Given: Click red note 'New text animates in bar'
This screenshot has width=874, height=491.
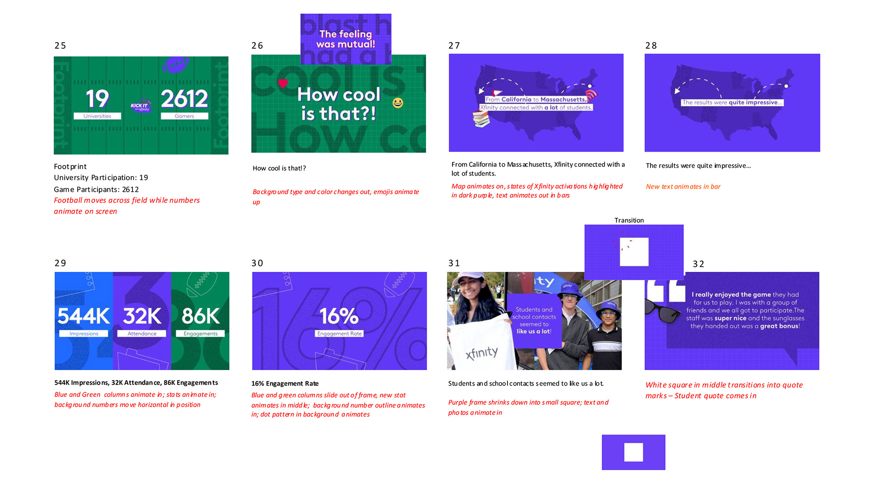Looking at the screenshot, I should point(683,186).
